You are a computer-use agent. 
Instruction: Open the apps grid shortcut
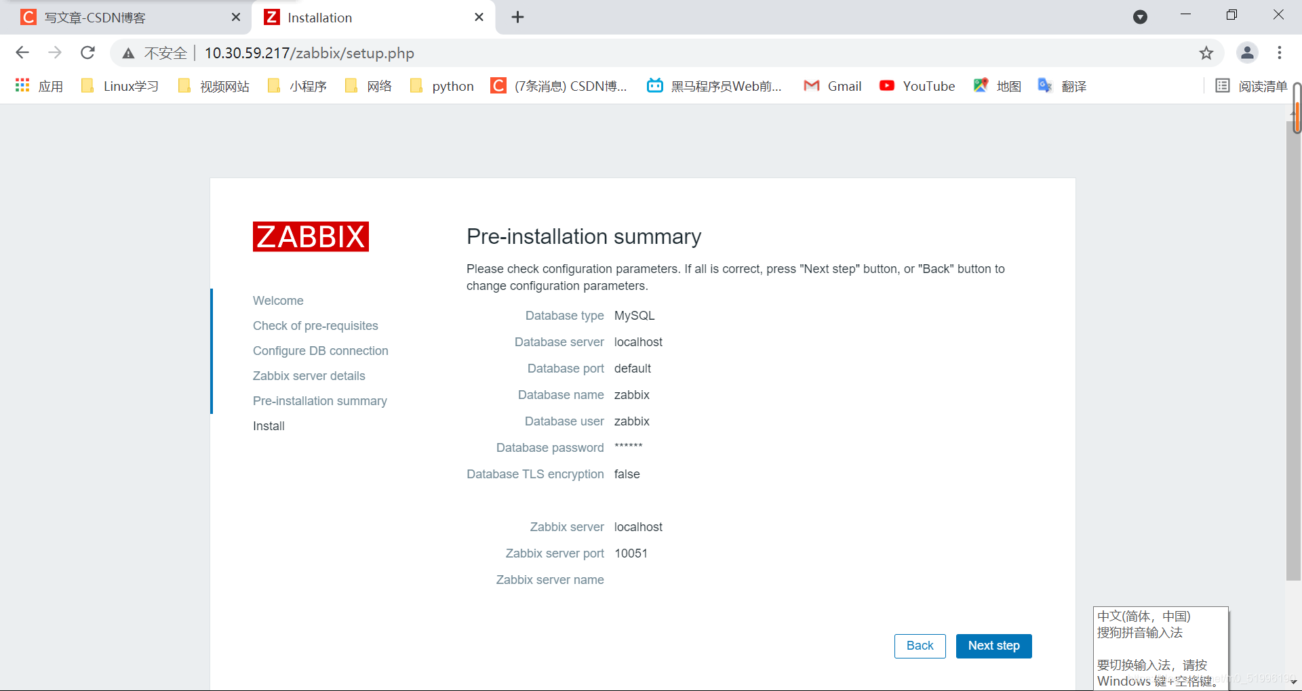(39, 86)
